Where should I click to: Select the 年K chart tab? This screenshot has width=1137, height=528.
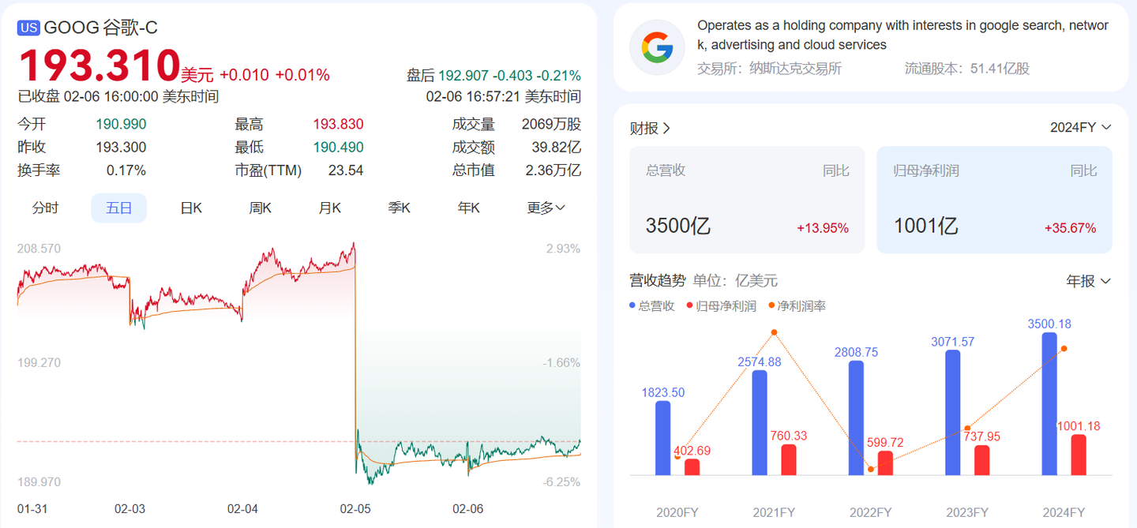[469, 208]
